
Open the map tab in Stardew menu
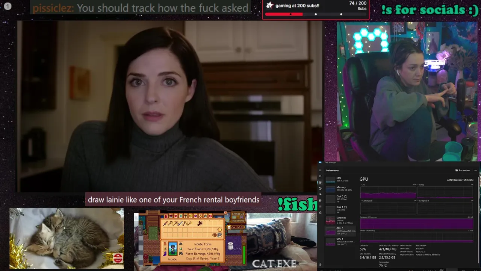click(x=181, y=216)
